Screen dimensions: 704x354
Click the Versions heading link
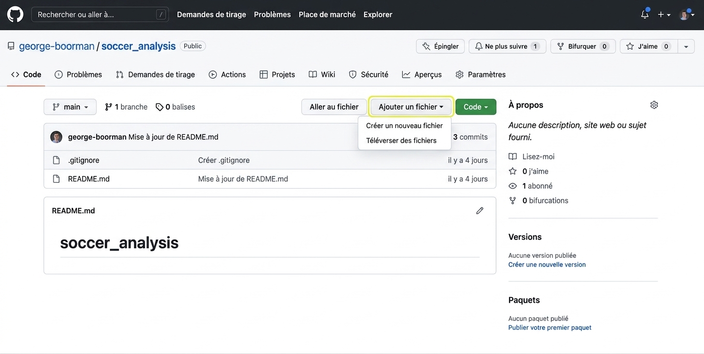(525, 237)
